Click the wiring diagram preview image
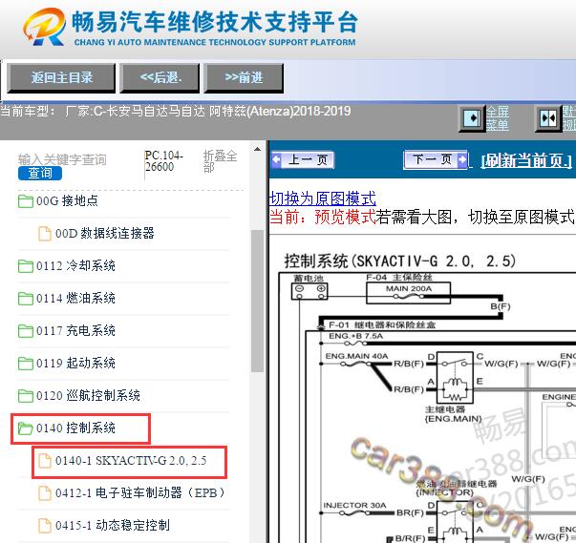Image resolution: width=576 pixels, height=543 pixels. (x=426, y=407)
